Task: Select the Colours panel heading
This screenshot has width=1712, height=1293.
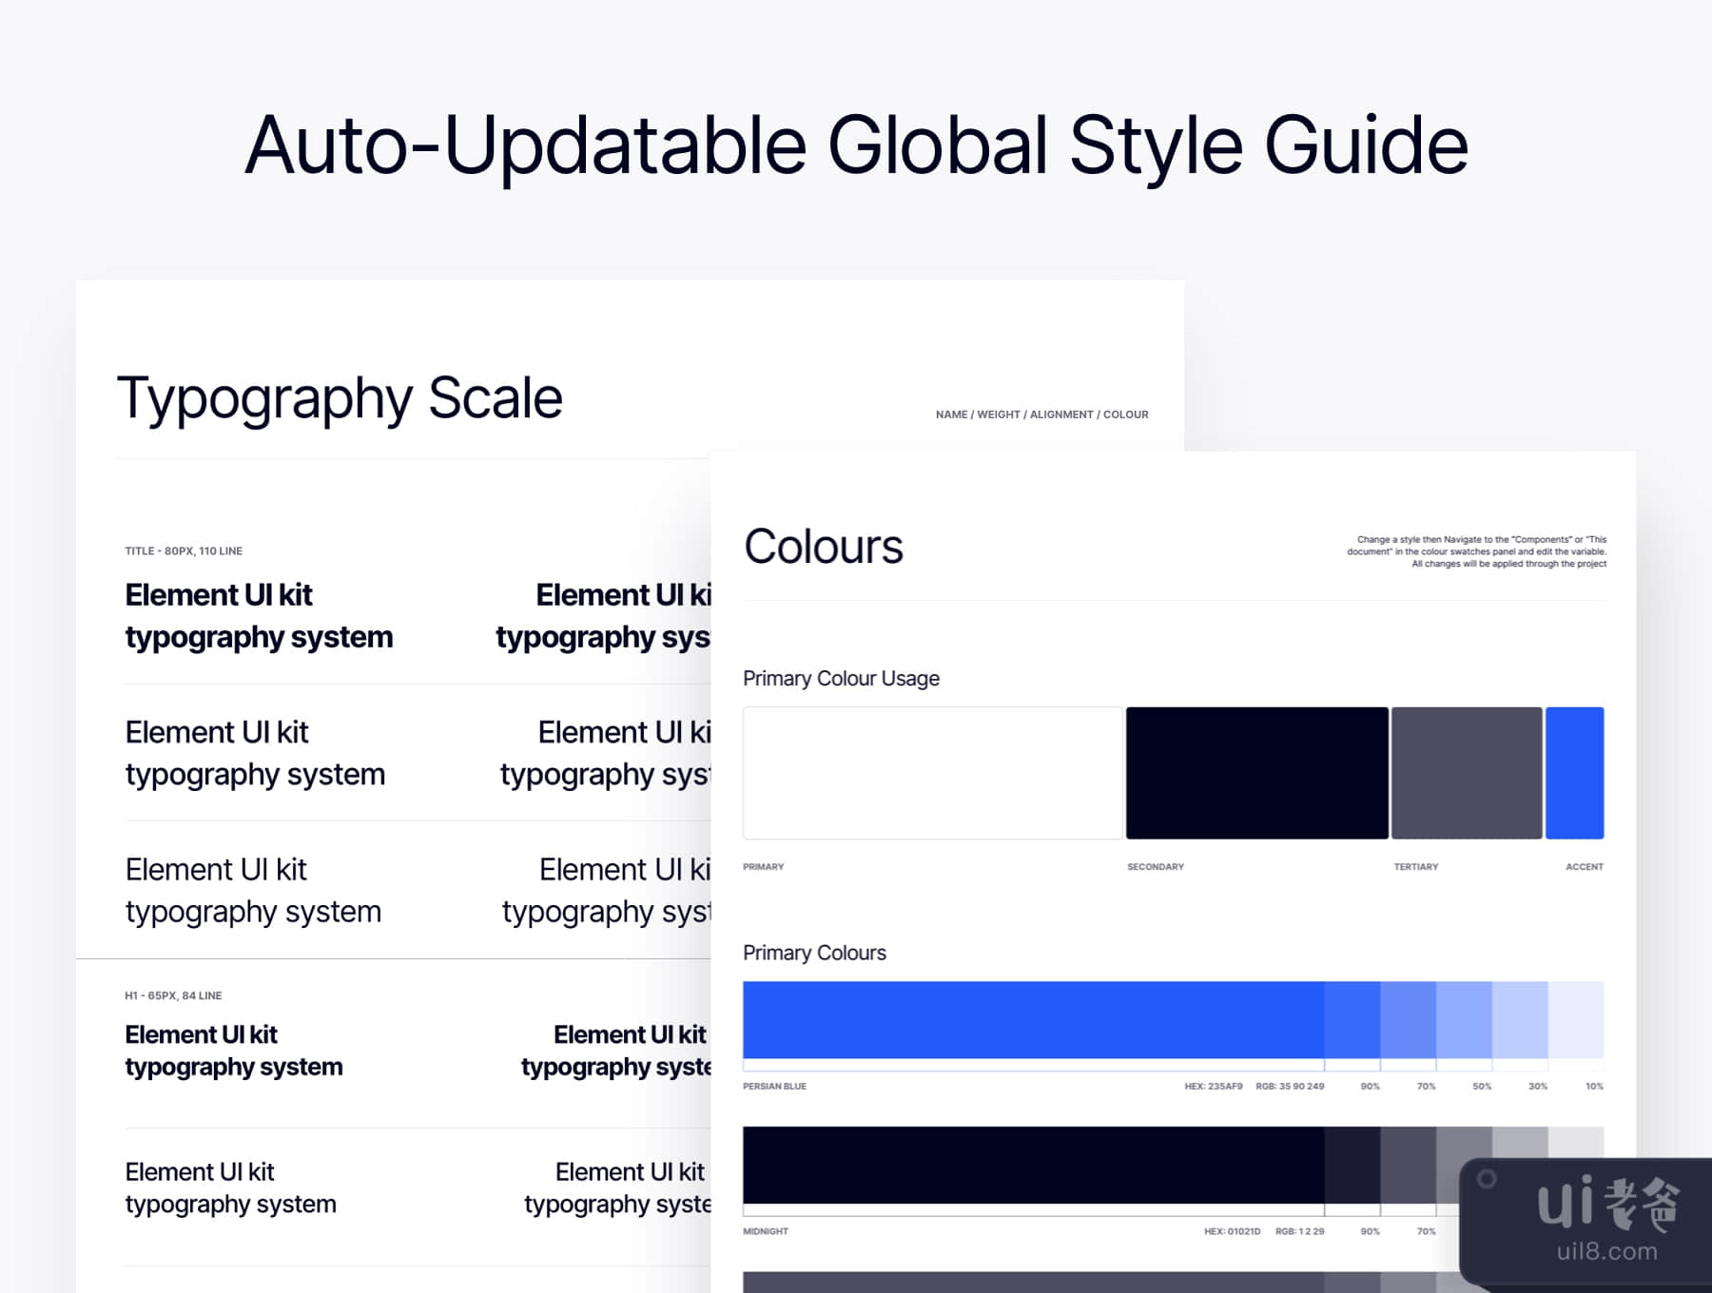Action: click(x=823, y=547)
